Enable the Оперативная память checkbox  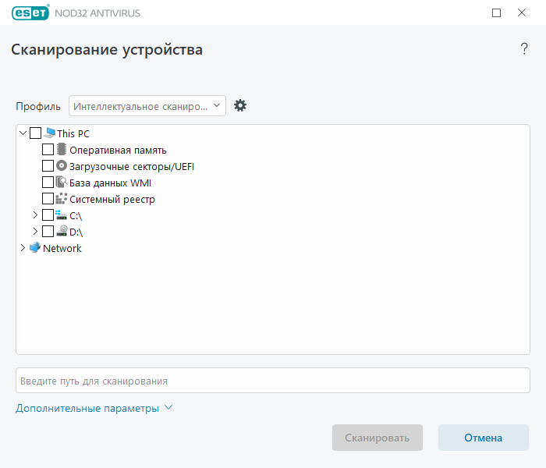(x=48, y=150)
